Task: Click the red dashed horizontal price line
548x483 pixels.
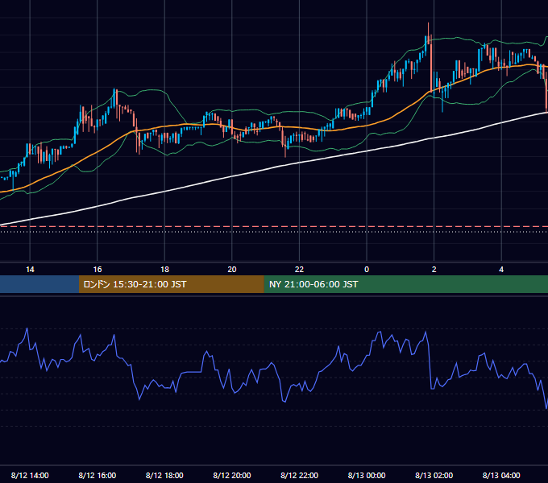Action: pos(274,226)
